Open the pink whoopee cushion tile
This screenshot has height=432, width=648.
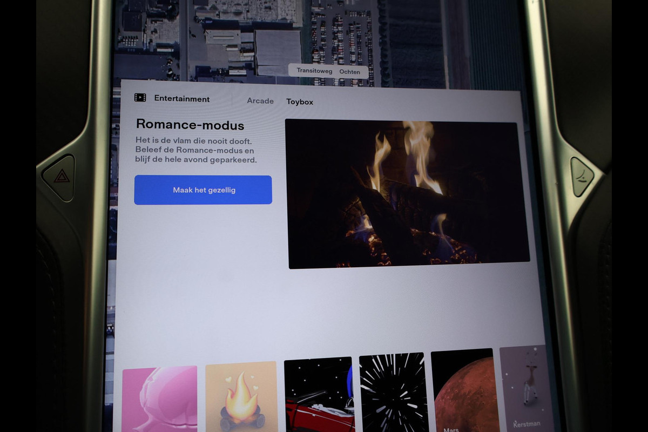click(x=160, y=399)
